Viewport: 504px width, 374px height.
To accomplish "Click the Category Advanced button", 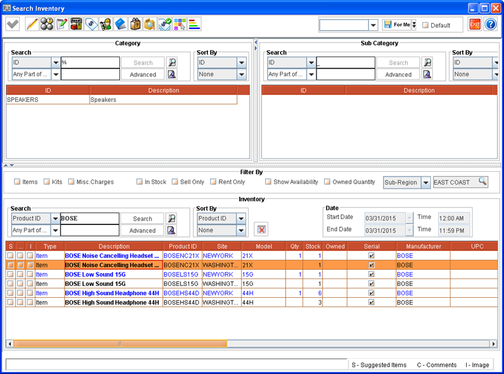I will pyautogui.click(x=143, y=75).
